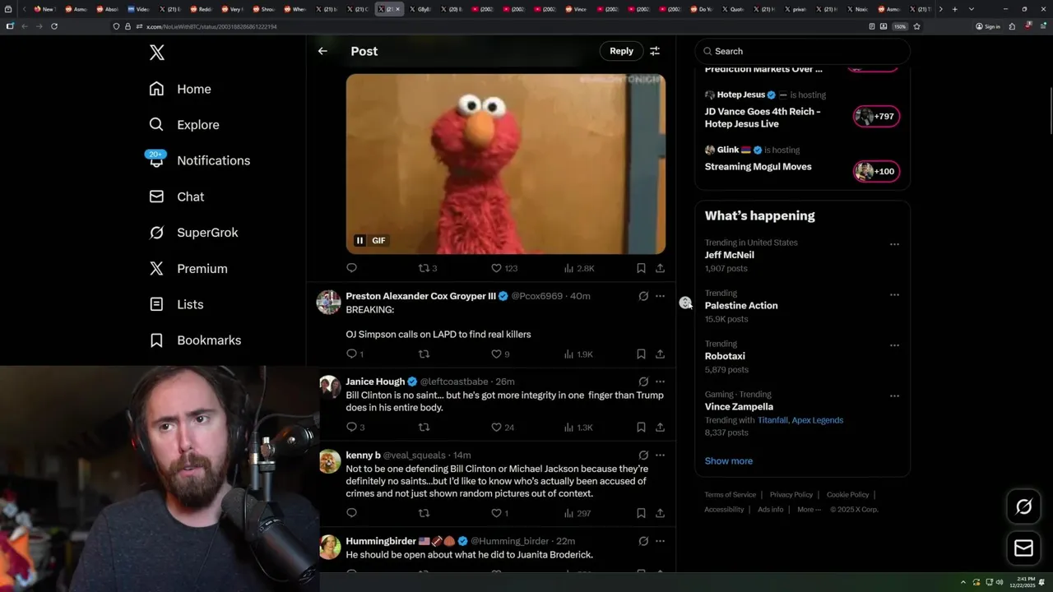Open Grok actions on Hummingbirder post
1053x592 pixels.
pyautogui.click(x=643, y=541)
